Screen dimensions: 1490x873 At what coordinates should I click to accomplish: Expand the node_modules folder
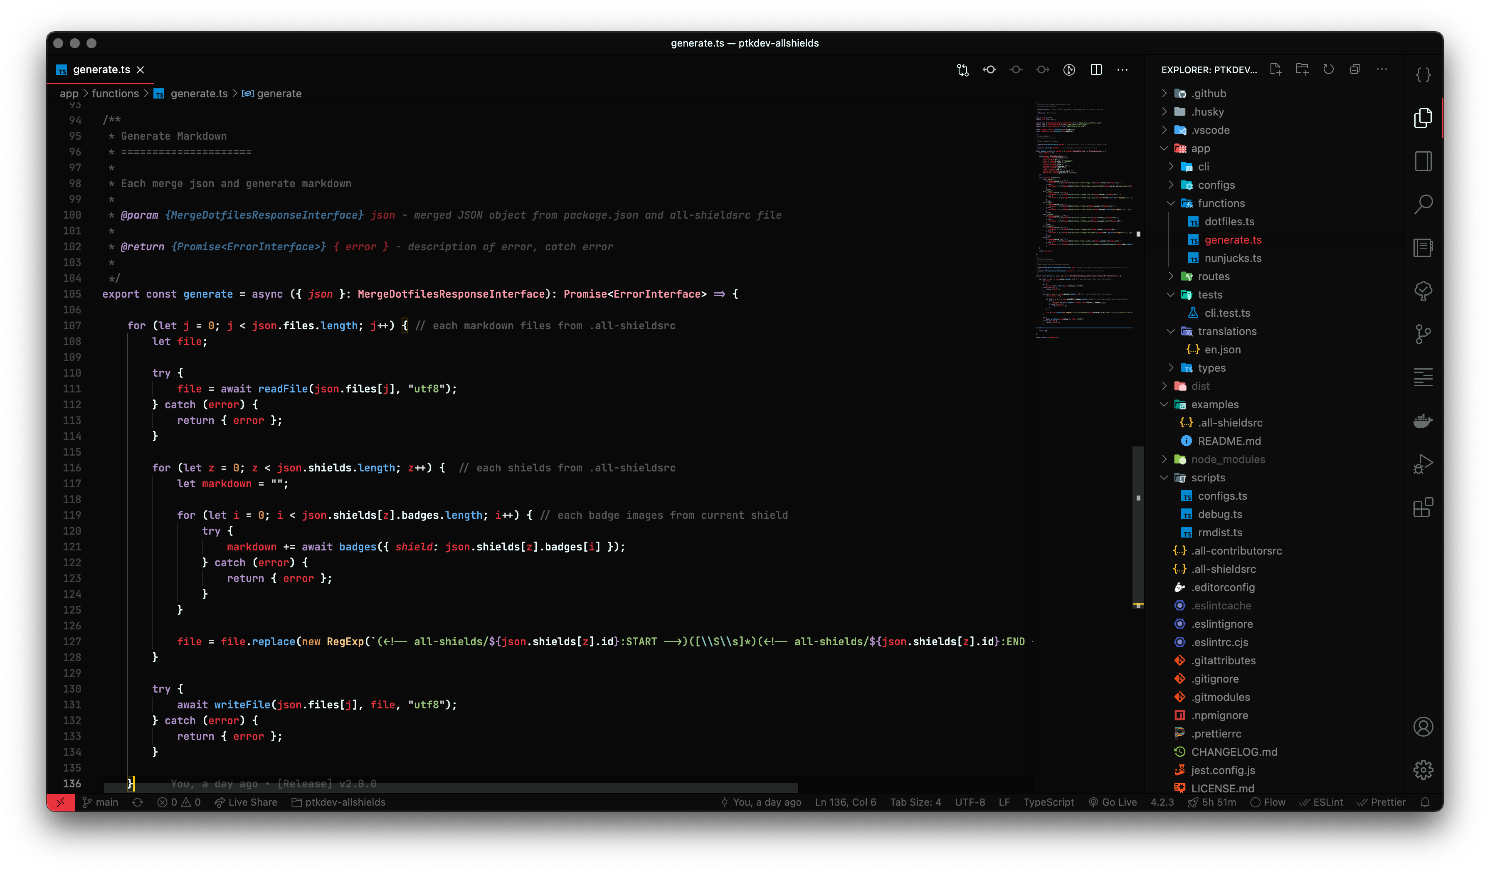click(1228, 459)
